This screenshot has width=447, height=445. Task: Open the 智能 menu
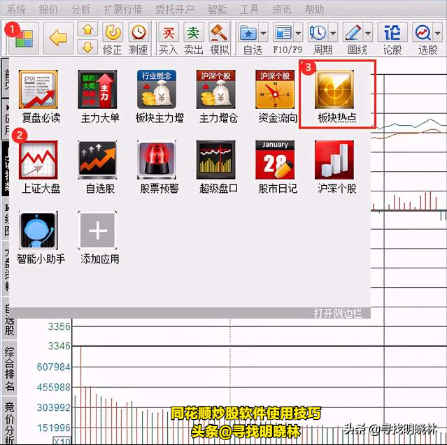coord(217,9)
